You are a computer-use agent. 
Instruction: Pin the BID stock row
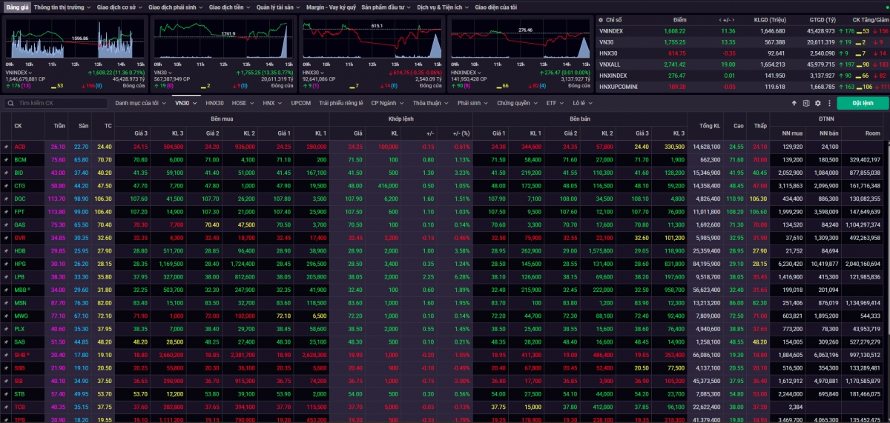point(6,173)
